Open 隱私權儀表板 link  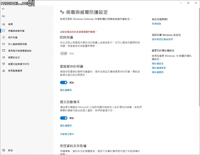pyautogui.click(x=159, y=68)
